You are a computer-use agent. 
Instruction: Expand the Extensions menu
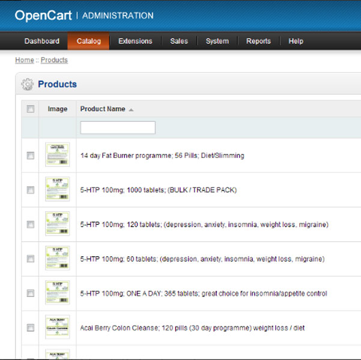pos(135,41)
